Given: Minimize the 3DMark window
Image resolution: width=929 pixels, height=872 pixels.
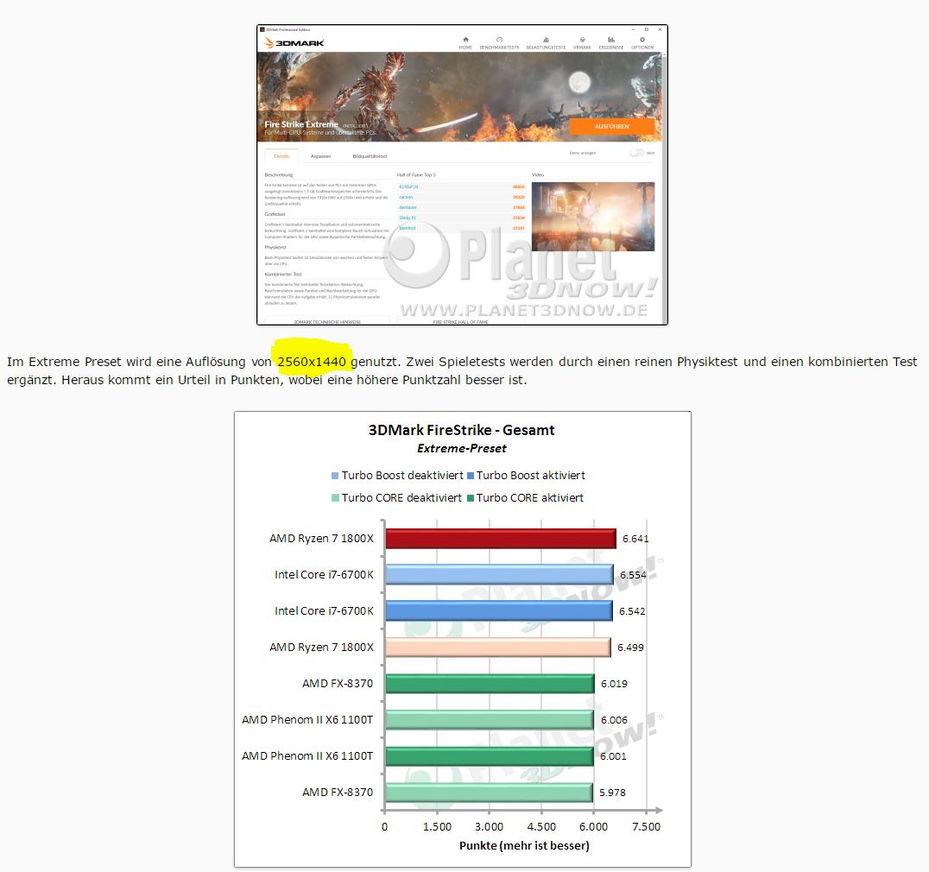Looking at the screenshot, I should pyautogui.click(x=633, y=29).
